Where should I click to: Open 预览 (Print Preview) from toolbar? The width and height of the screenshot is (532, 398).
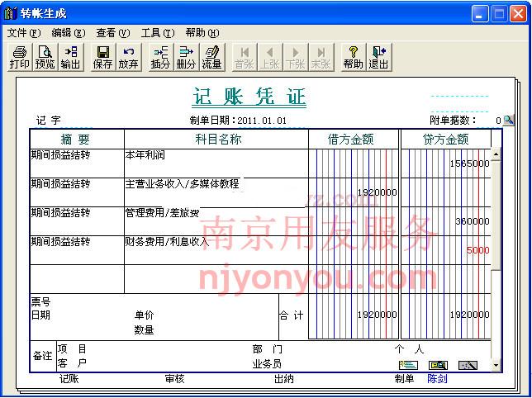45,57
